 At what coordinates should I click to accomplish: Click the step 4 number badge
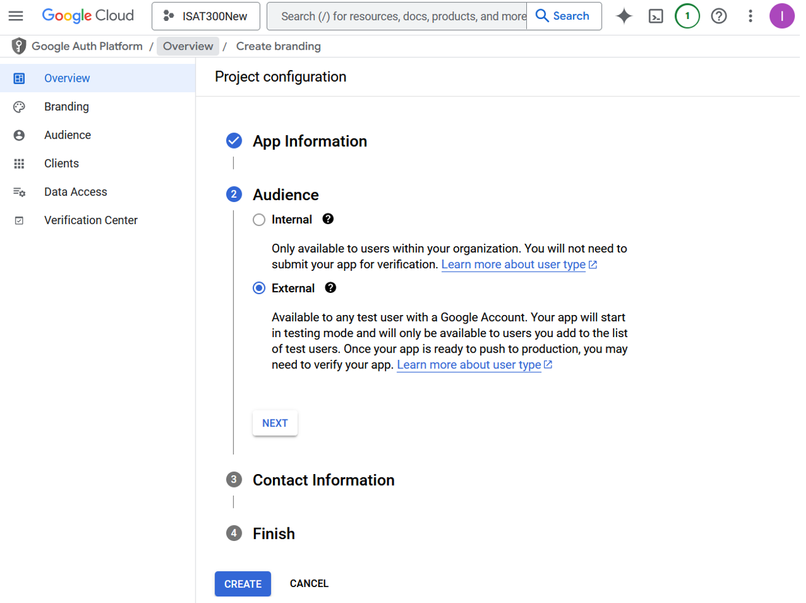coord(234,533)
